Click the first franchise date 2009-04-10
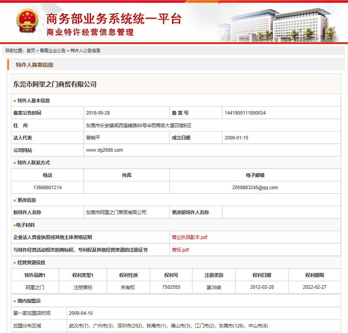Screen dimensions: 348x333 (x=81, y=313)
